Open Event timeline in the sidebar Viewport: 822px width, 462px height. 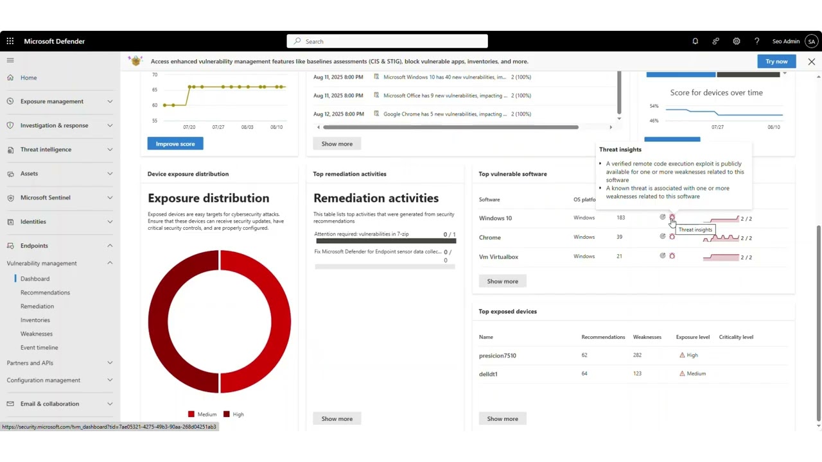pyautogui.click(x=39, y=348)
